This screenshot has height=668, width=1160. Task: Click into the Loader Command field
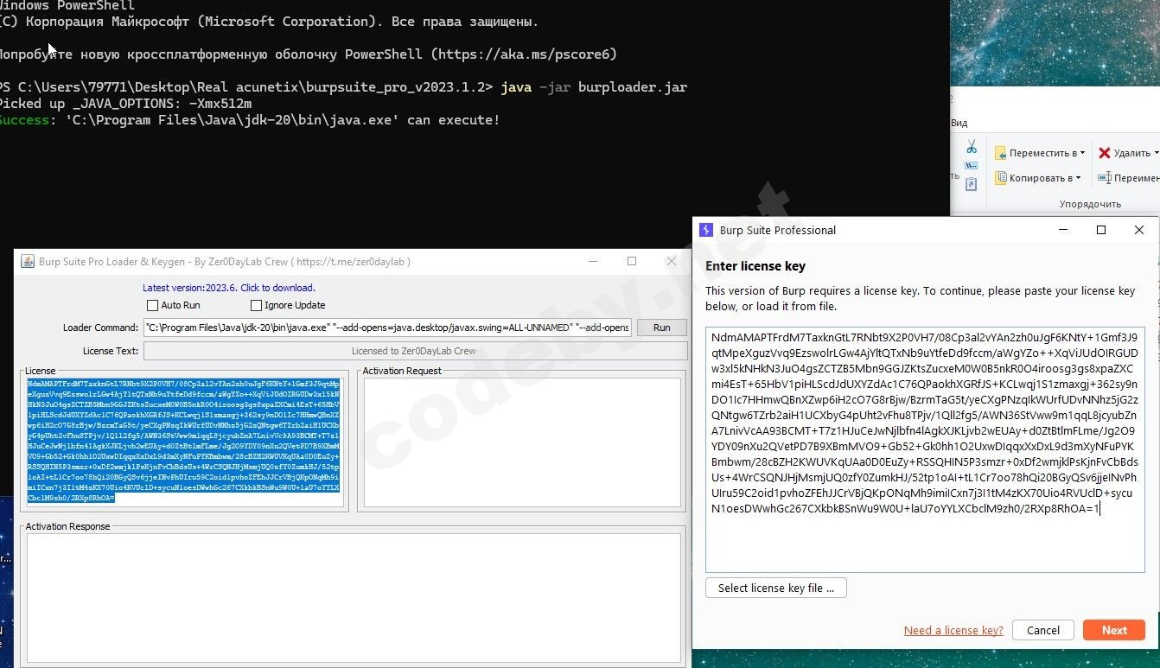(x=387, y=328)
